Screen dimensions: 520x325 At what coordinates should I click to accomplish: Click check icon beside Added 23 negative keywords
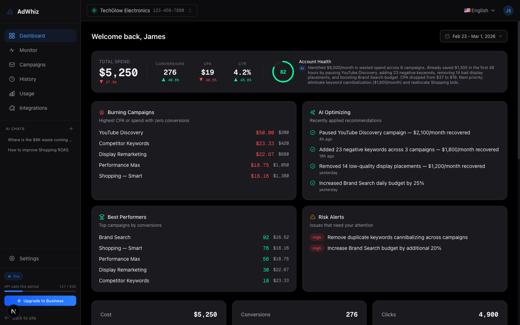pos(313,149)
